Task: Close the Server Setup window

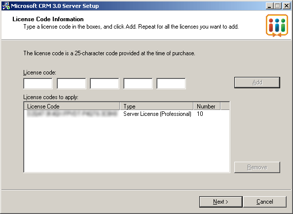Action: (x=287, y=6)
